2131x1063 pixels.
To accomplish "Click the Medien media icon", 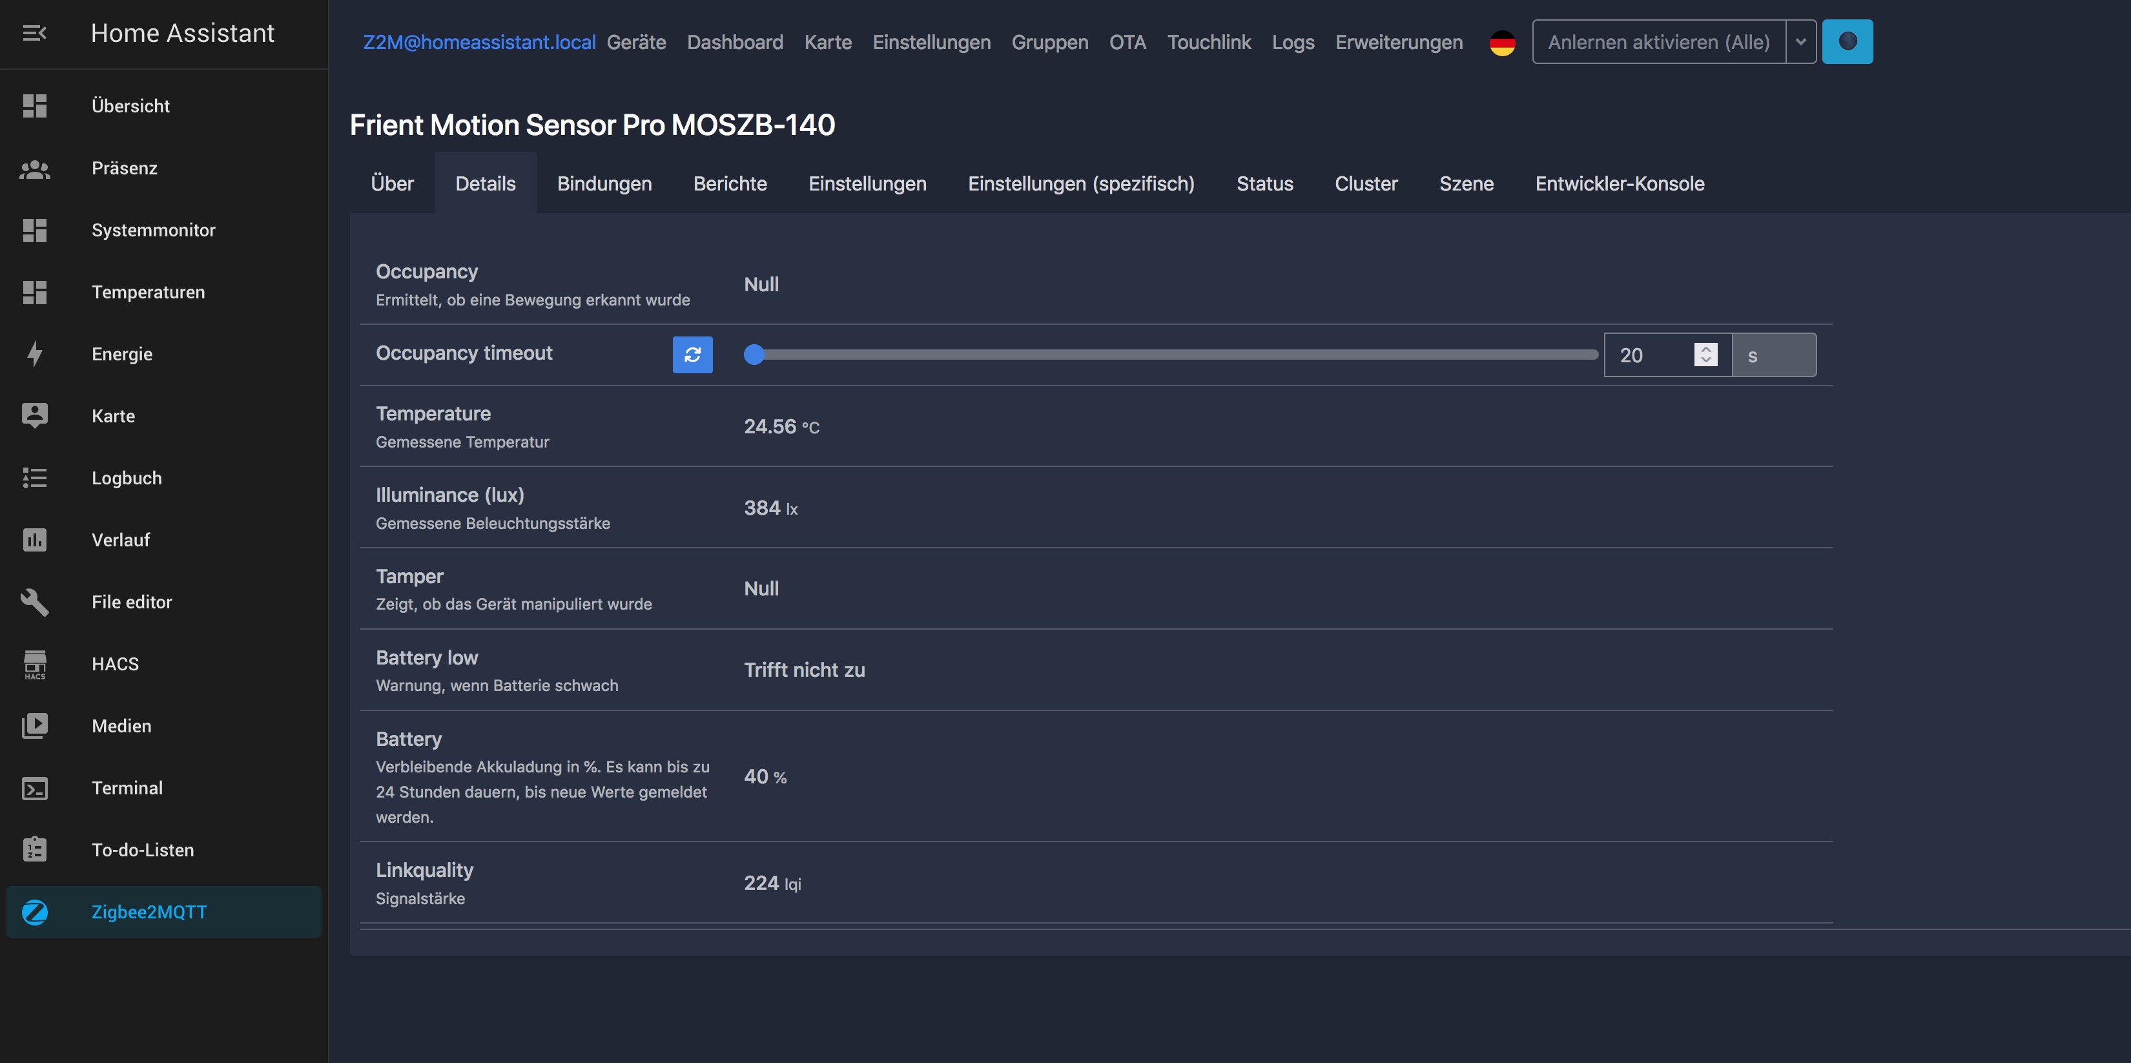I will coord(34,725).
